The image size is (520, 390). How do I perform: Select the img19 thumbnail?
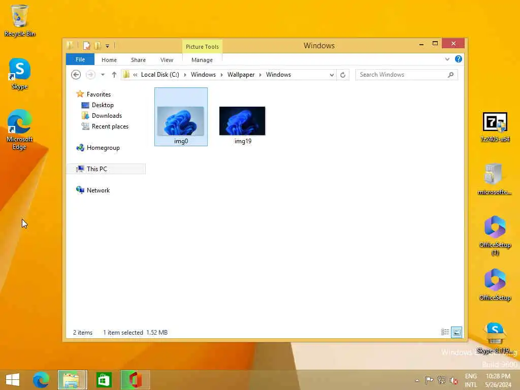[x=242, y=125]
